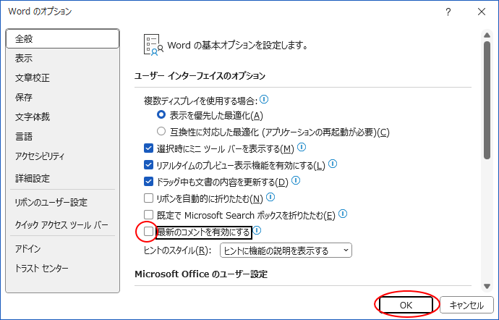Confirm settings with OK button

[x=406, y=305]
